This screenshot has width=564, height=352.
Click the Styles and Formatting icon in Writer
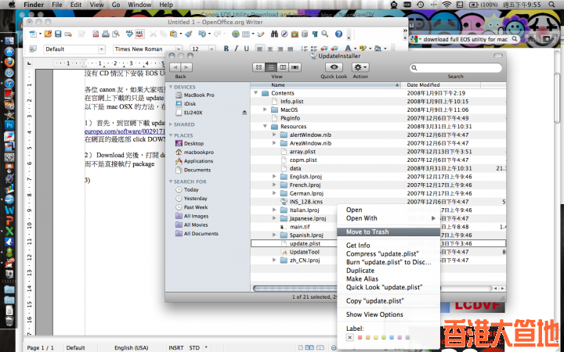click(33, 48)
